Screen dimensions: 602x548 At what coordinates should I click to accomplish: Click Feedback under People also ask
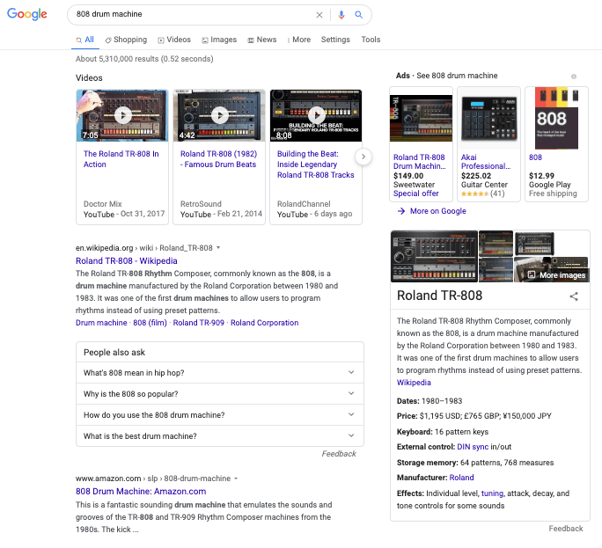click(x=339, y=454)
